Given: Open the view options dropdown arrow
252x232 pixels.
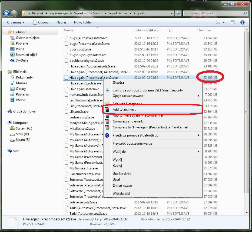Looking at the screenshot, I should pos(224,22).
